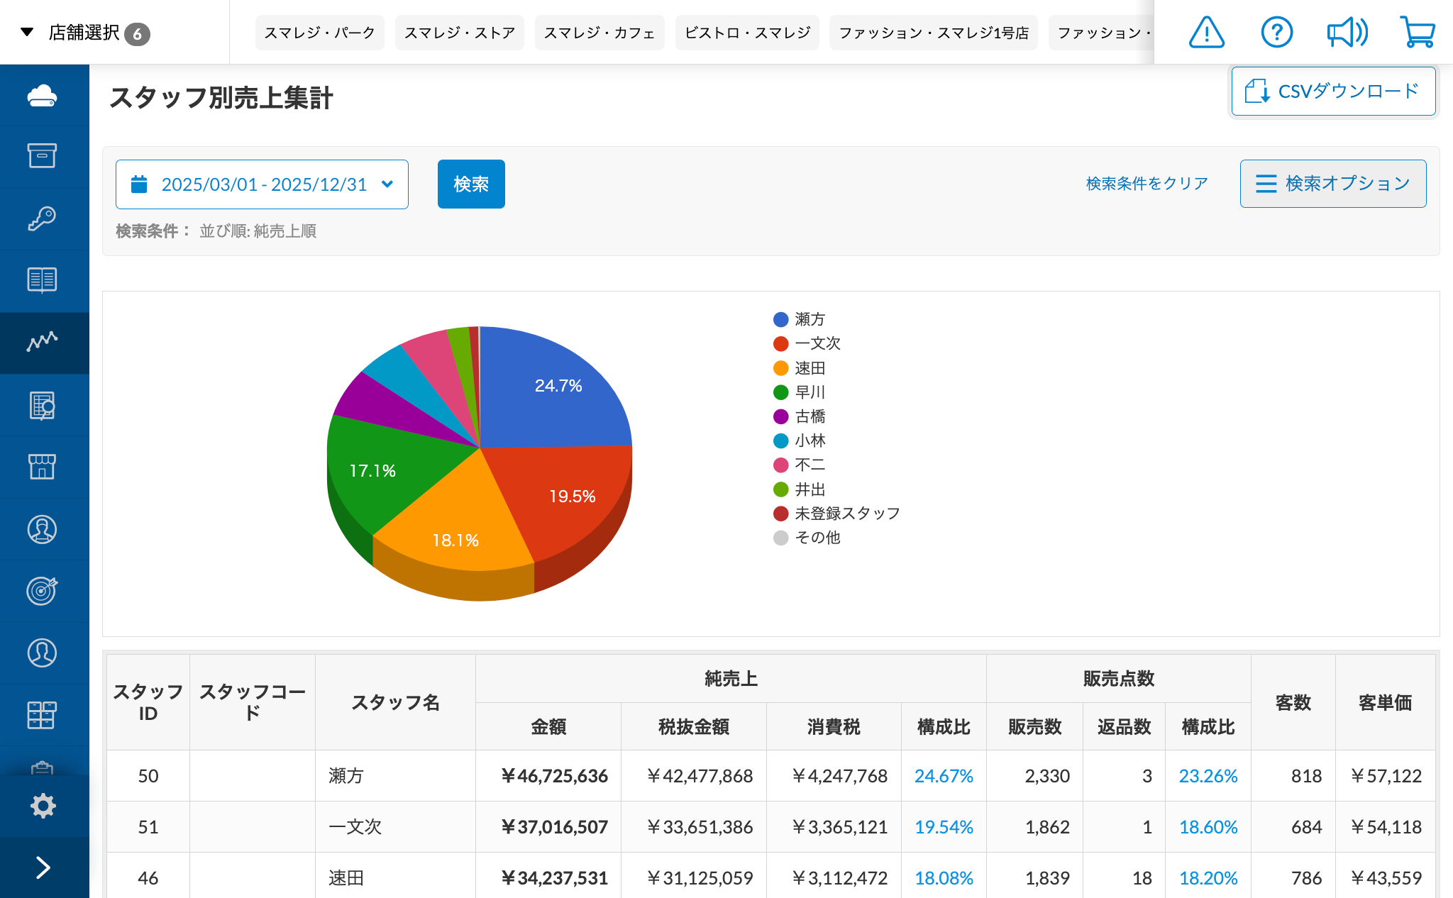
Task: Click the blue 瀬方 legend color dot
Action: (x=780, y=319)
